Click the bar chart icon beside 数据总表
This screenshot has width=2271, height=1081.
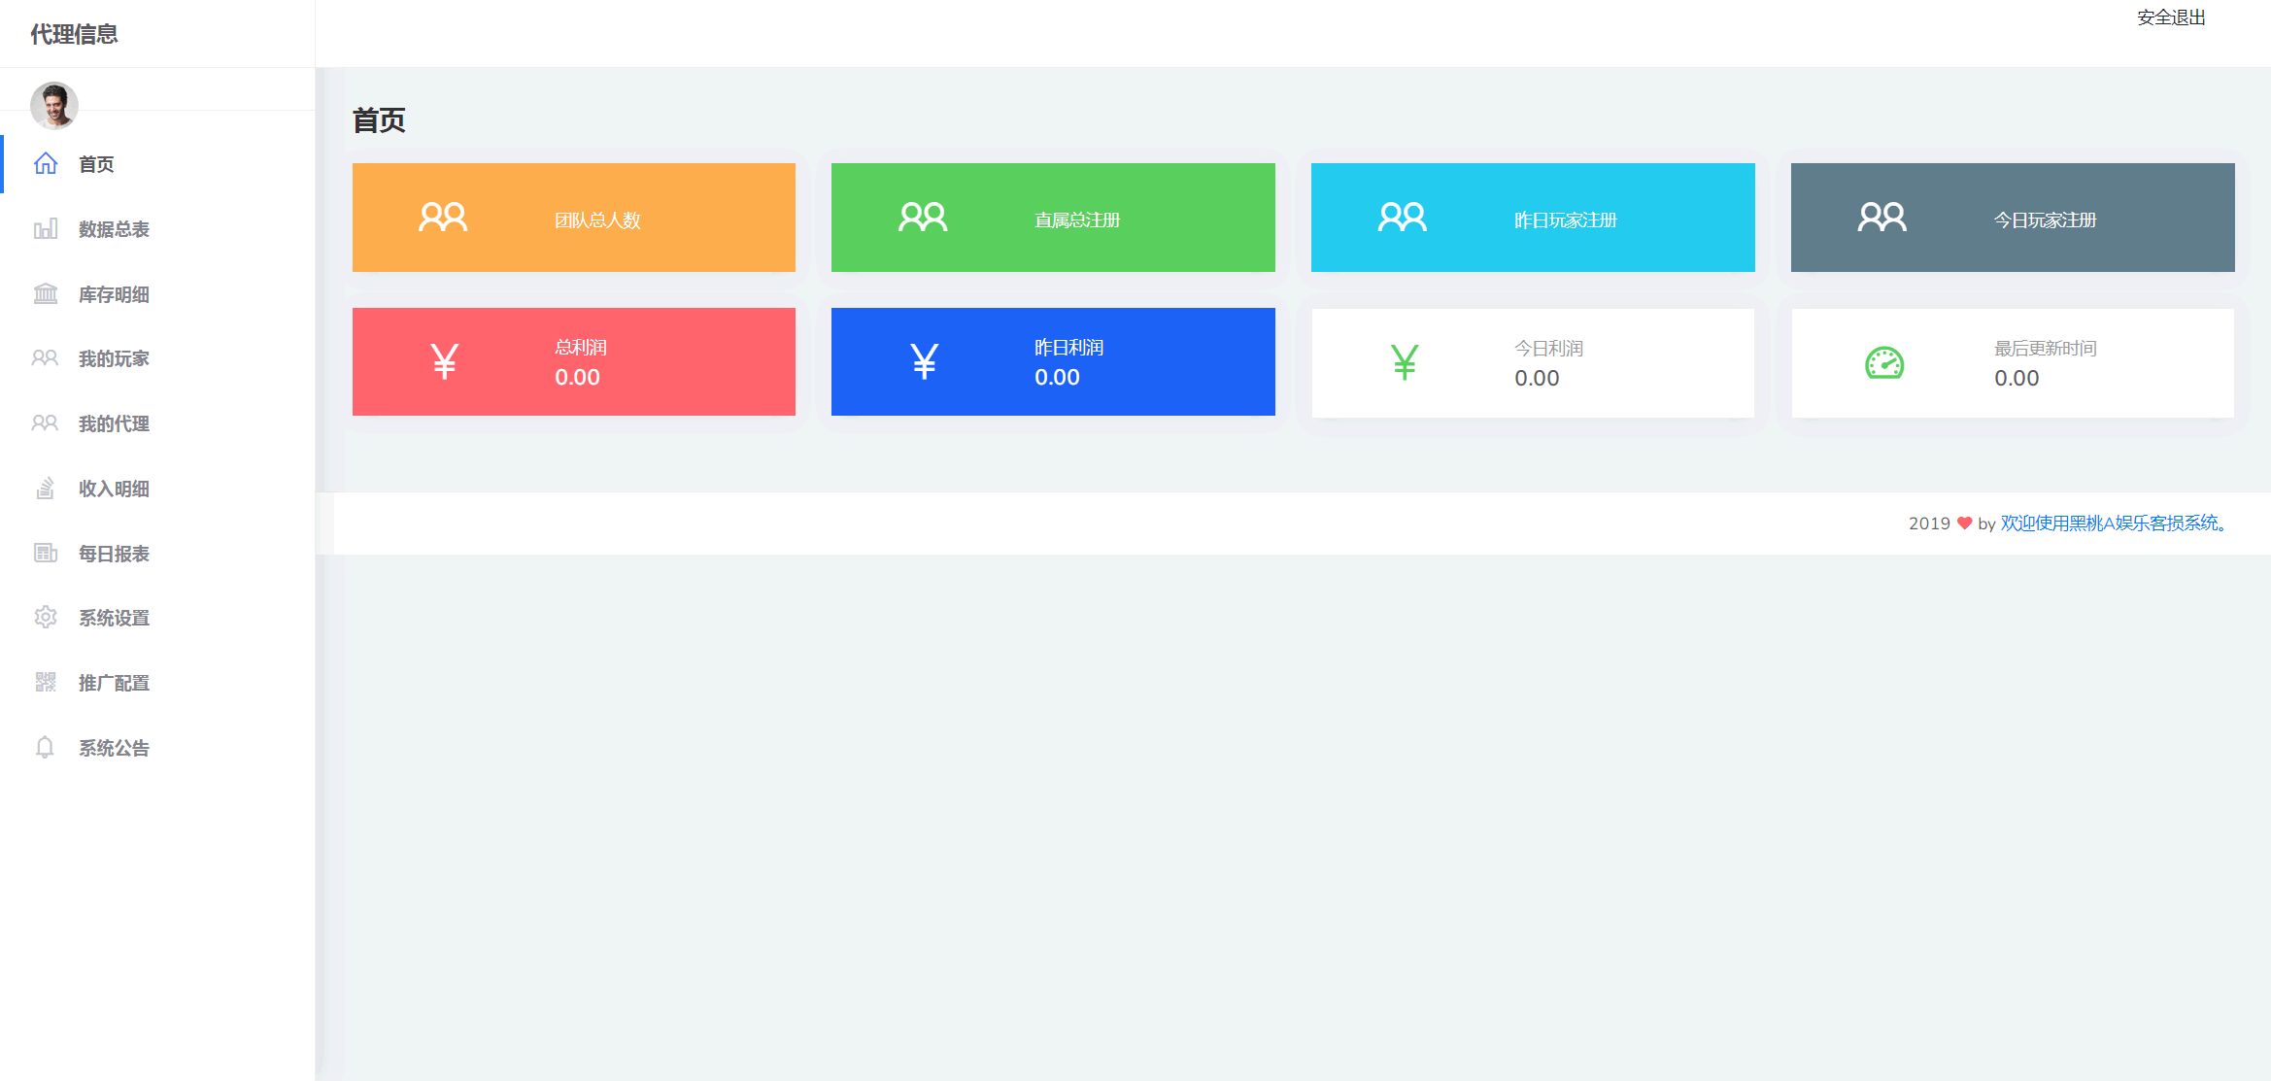pyautogui.click(x=46, y=229)
